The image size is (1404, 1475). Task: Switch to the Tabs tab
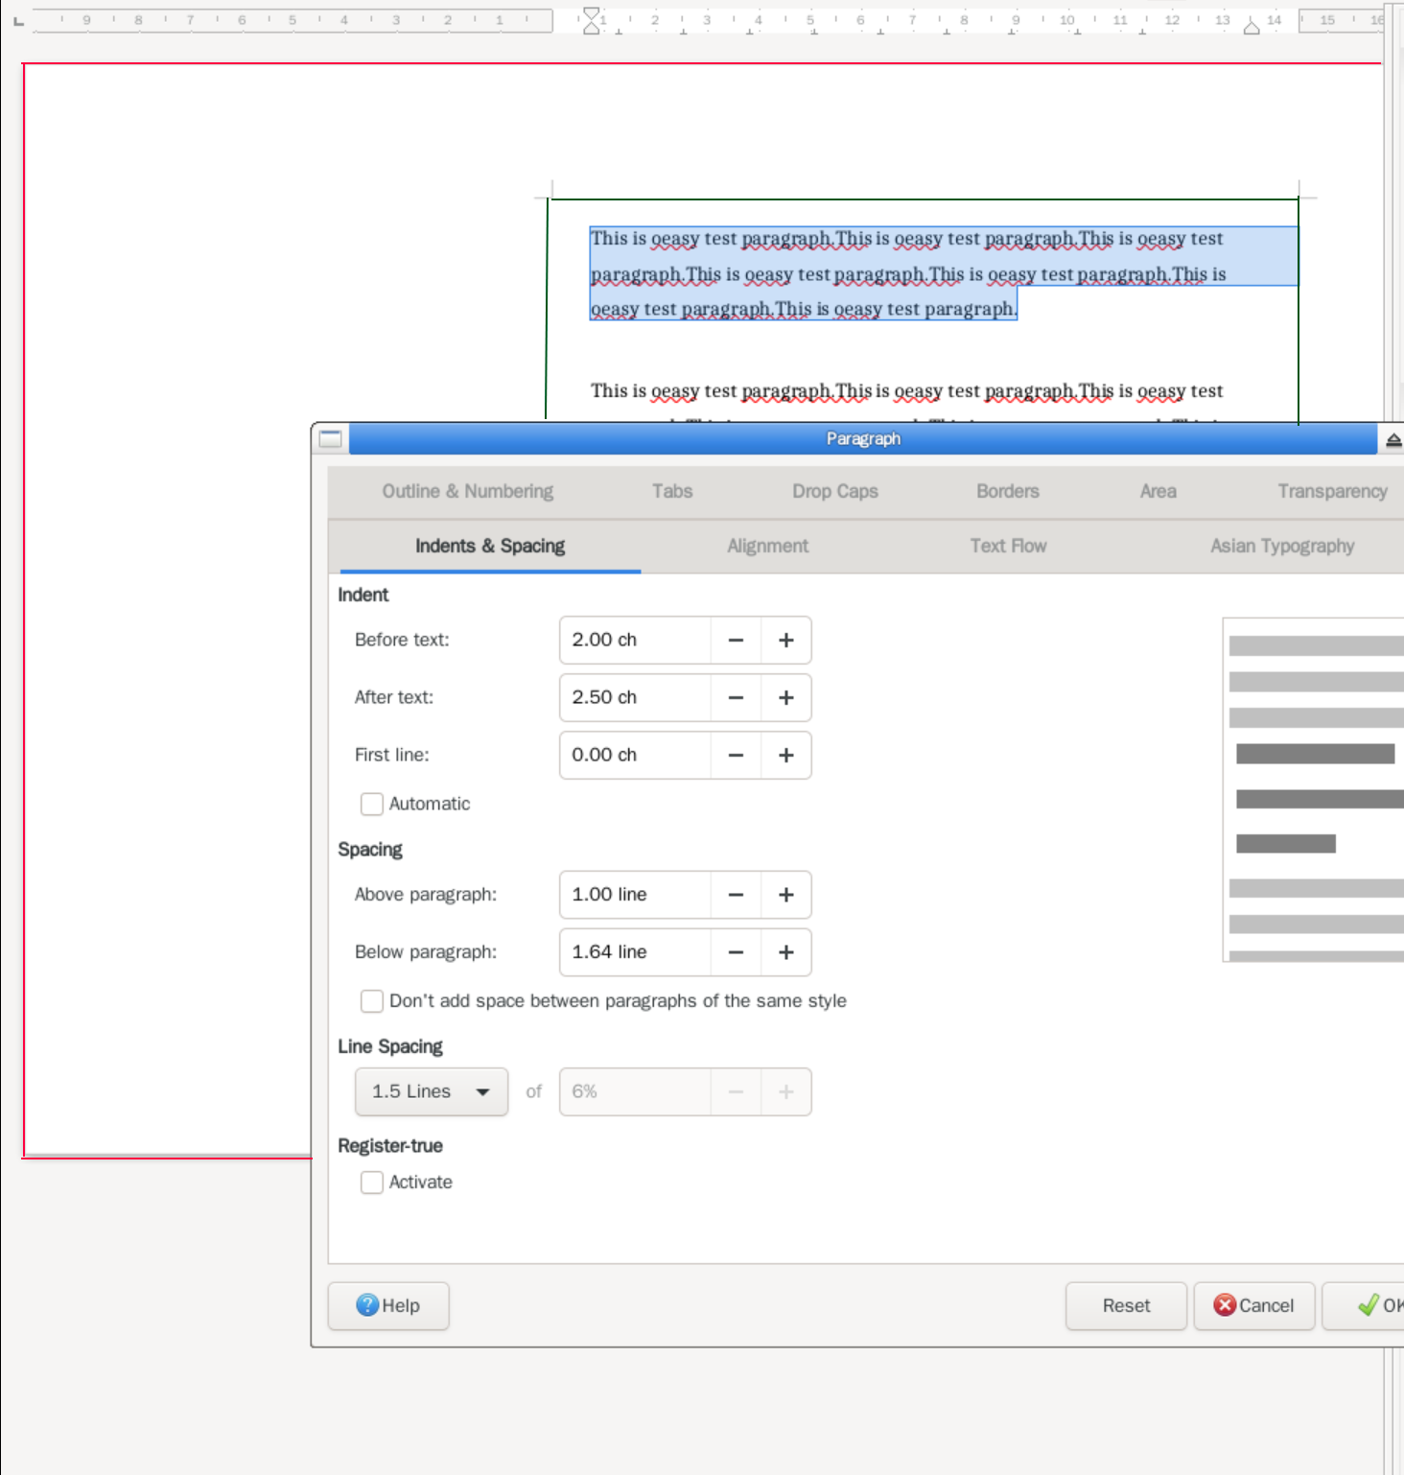(x=672, y=491)
